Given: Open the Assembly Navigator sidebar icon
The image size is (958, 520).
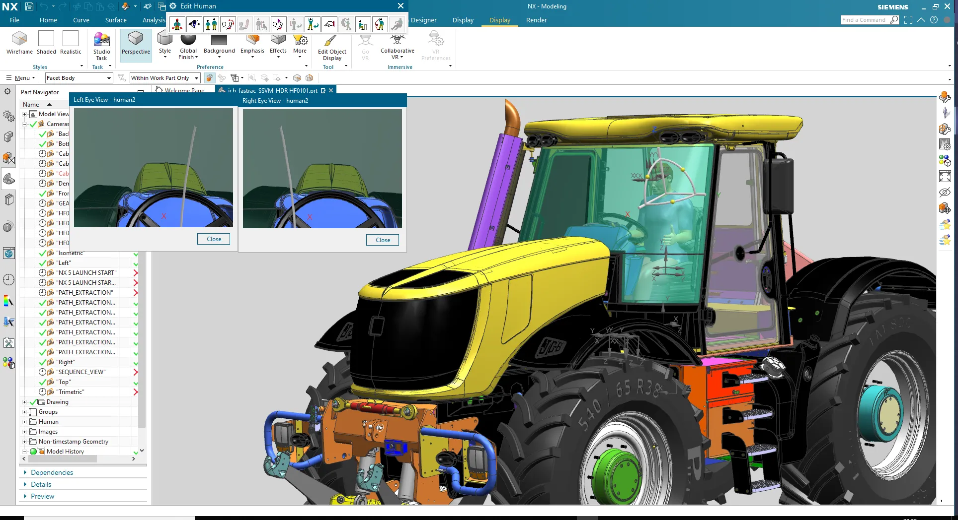Looking at the screenshot, I should click(8, 137).
